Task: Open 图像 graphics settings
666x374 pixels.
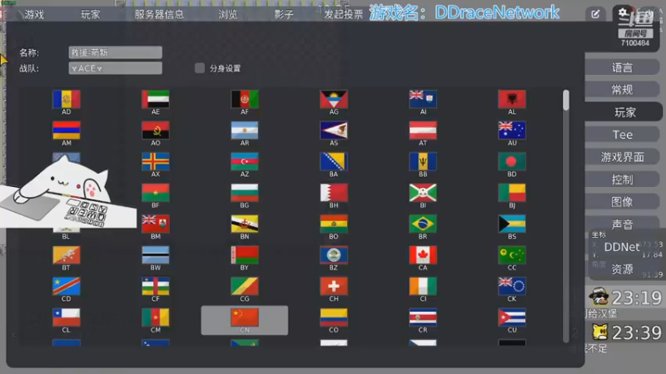Action: pos(622,202)
